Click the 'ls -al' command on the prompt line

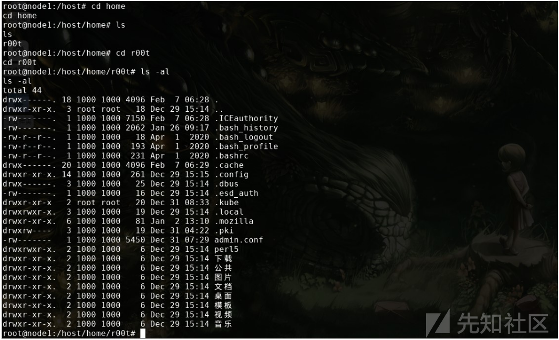(154, 71)
